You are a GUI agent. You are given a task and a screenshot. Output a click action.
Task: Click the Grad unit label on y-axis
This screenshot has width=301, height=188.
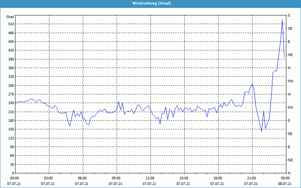point(10,17)
